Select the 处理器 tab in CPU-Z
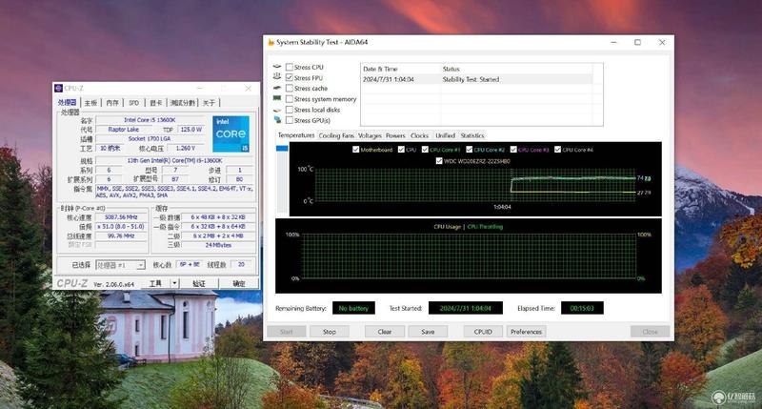Screen dimensions: 762x409 tap(67, 102)
